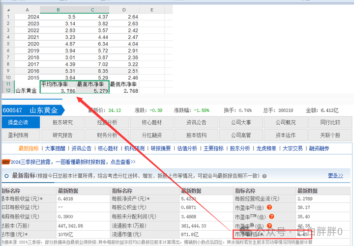Click the NEW badge on quarterly report notice

(x=5, y=162)
